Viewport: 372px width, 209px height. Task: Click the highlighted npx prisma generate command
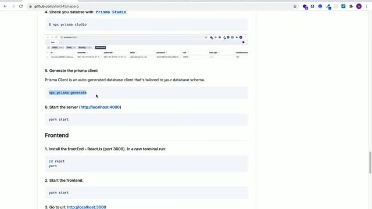[67, 93]
